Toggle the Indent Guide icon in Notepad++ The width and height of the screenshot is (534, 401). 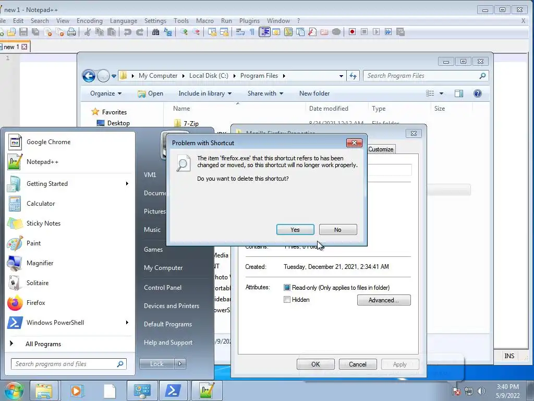point(264,32)
